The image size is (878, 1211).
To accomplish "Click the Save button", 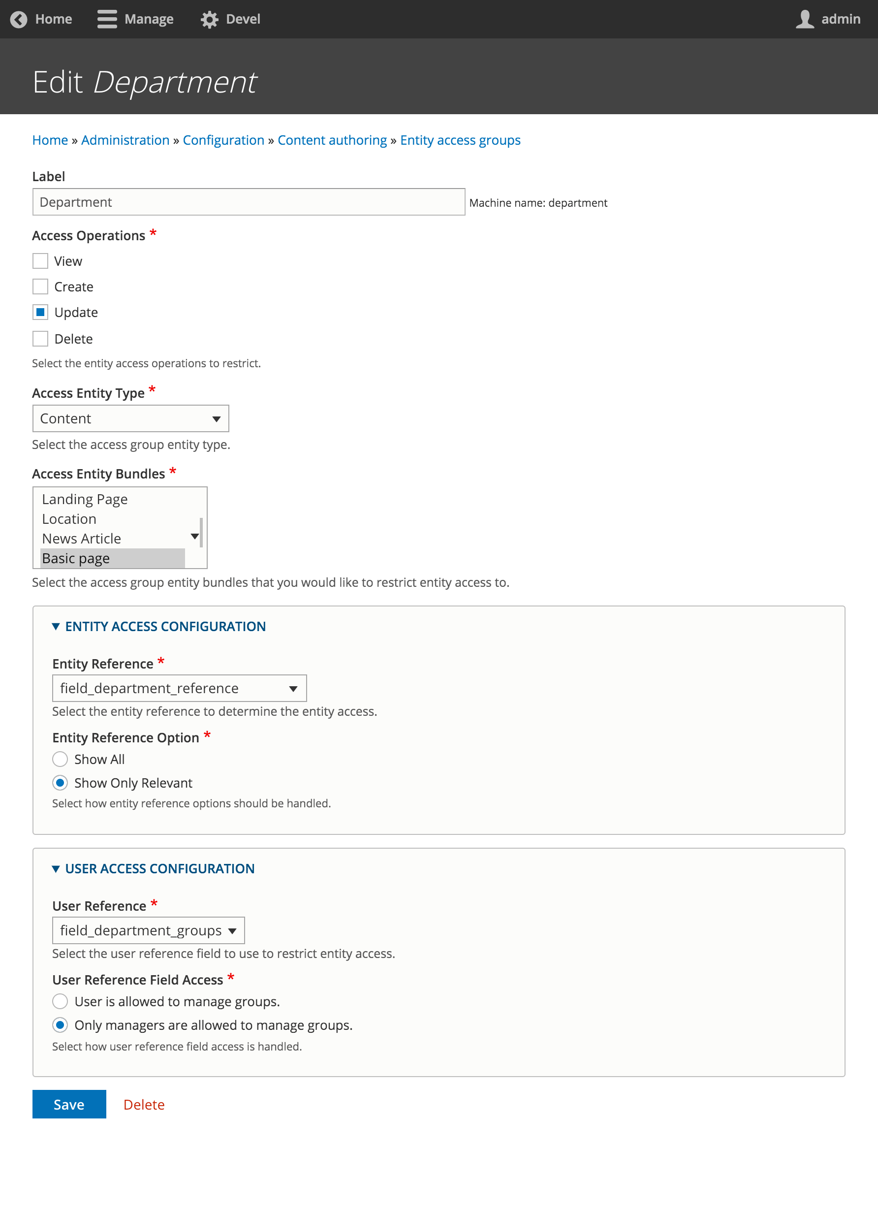I will [69, 1104].
